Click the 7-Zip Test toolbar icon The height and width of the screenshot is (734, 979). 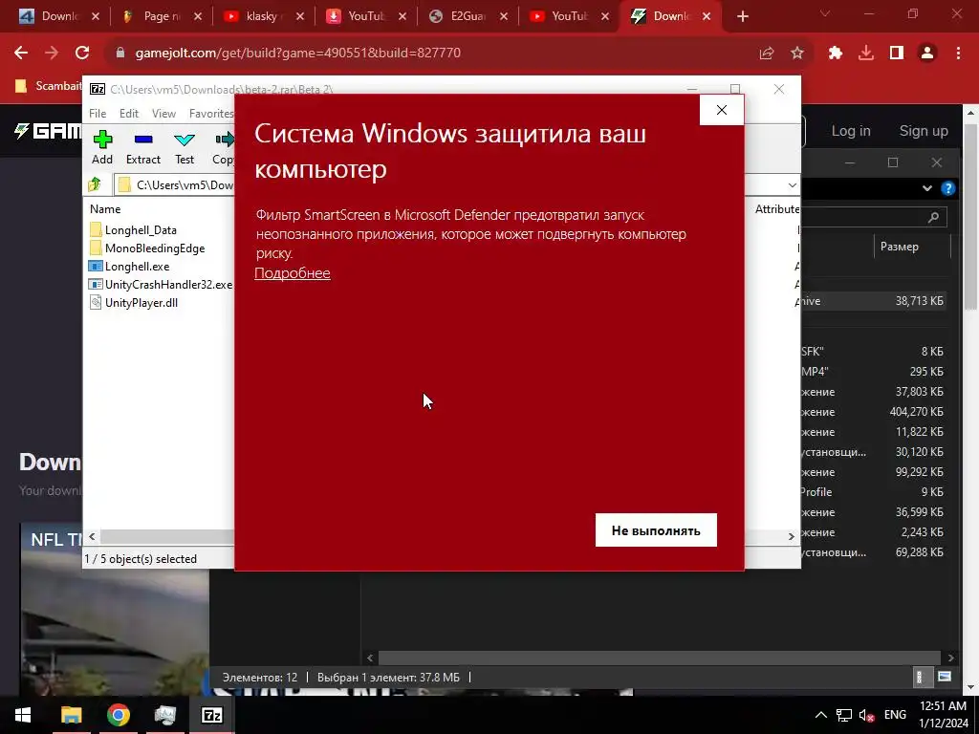(185, 147)
